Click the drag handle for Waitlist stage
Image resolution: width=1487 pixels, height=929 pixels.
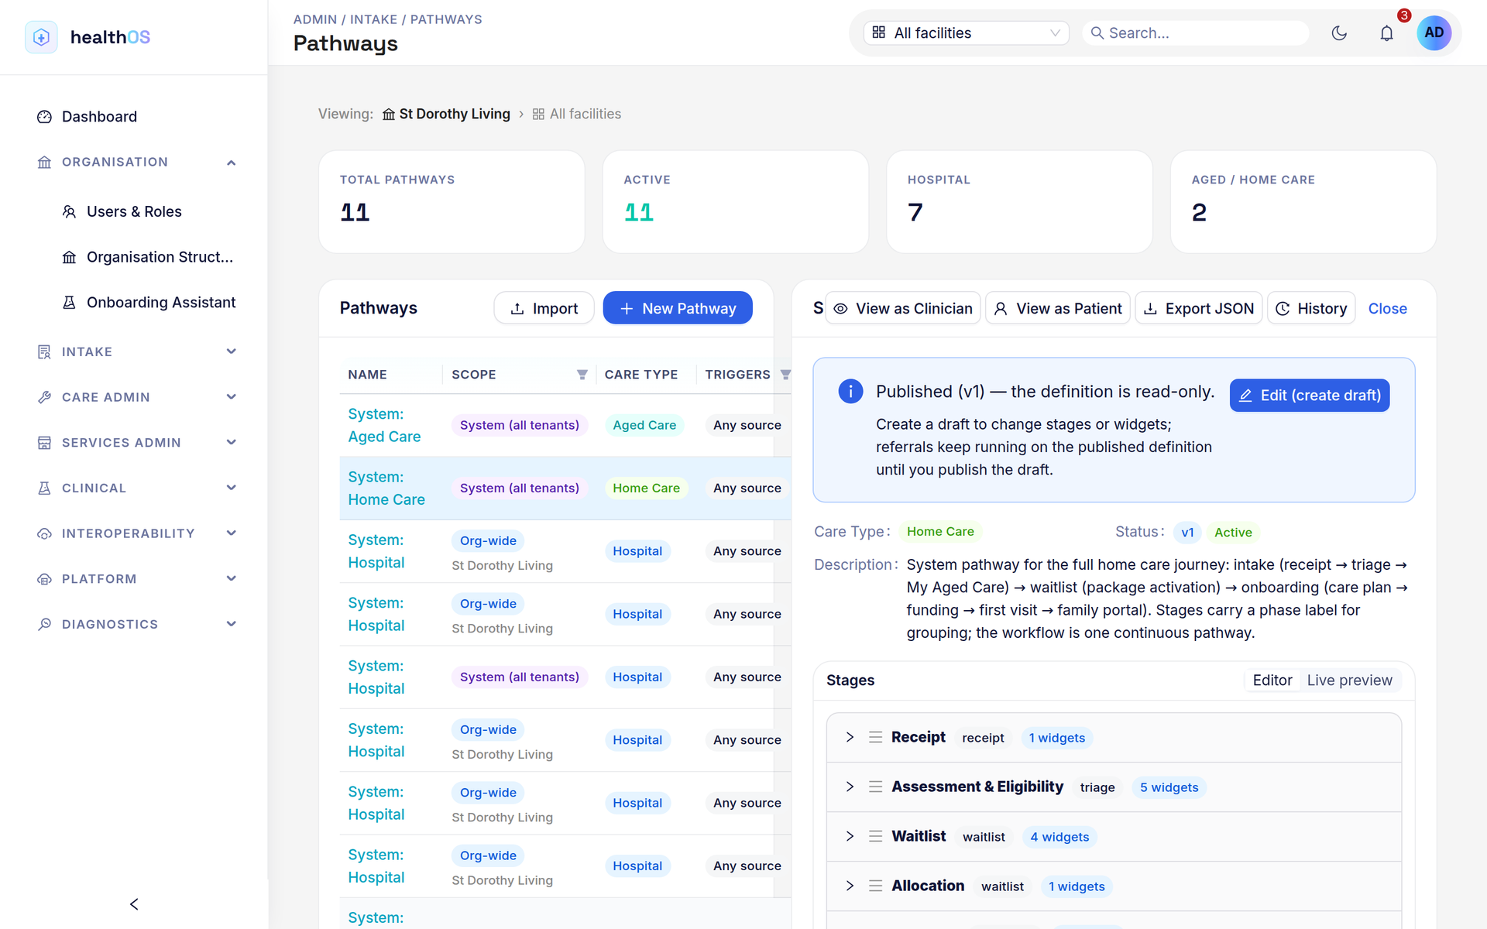coord(875,836)
